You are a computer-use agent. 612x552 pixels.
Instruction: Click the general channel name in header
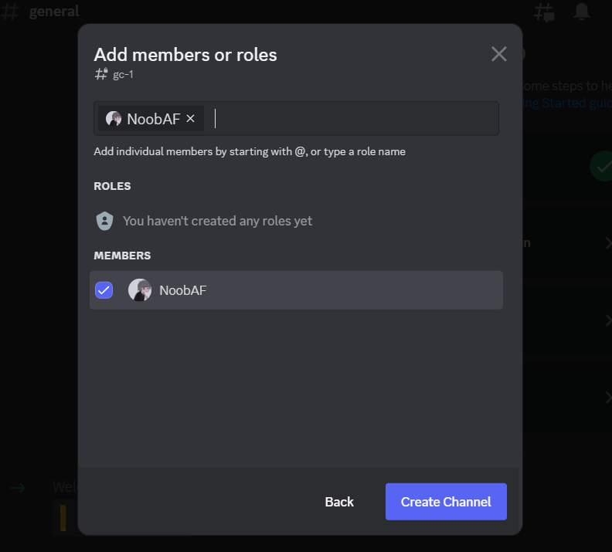tap(54, 12)
